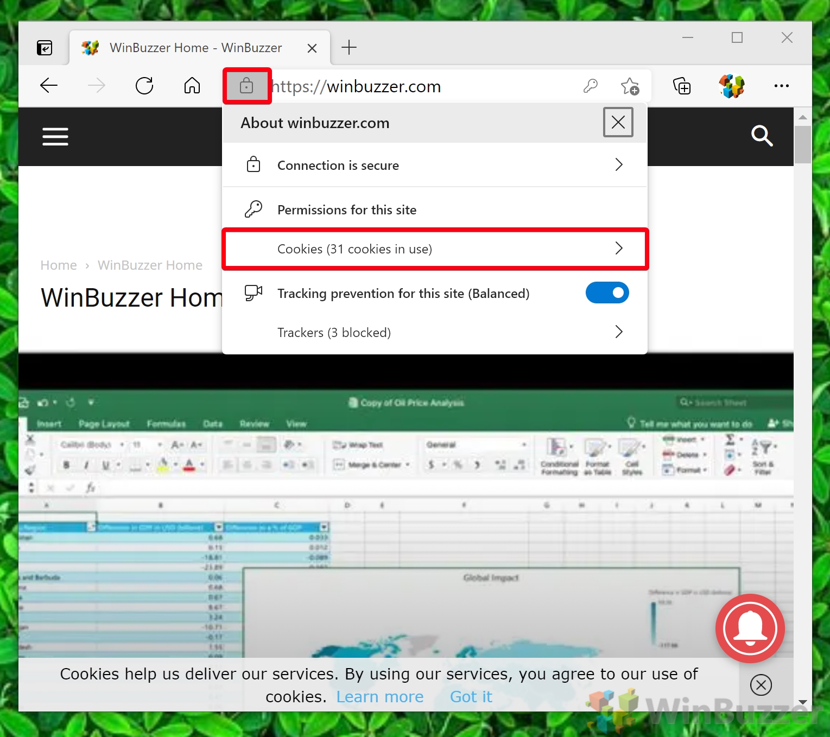Click the scrollbar down arrow
The image size is (830, 737).
coord(803,702)
